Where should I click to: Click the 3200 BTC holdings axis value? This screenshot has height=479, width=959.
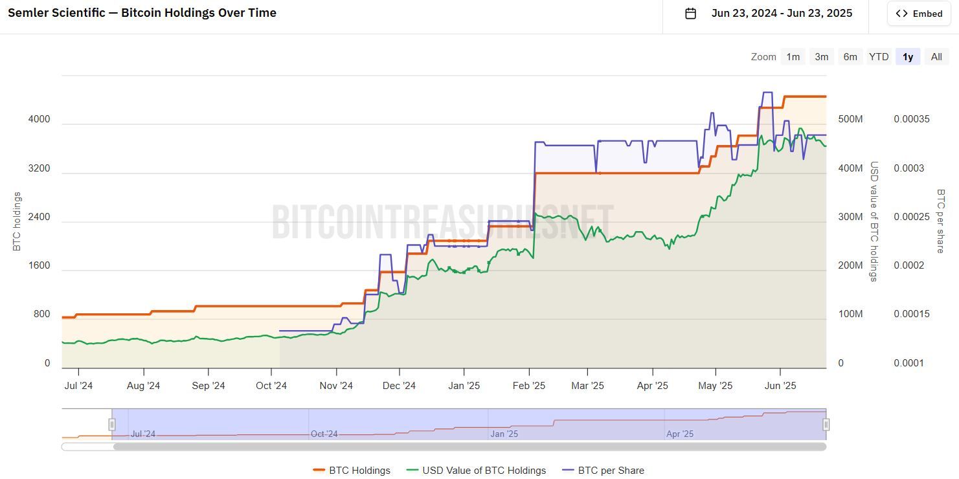[x=39, y=168]
